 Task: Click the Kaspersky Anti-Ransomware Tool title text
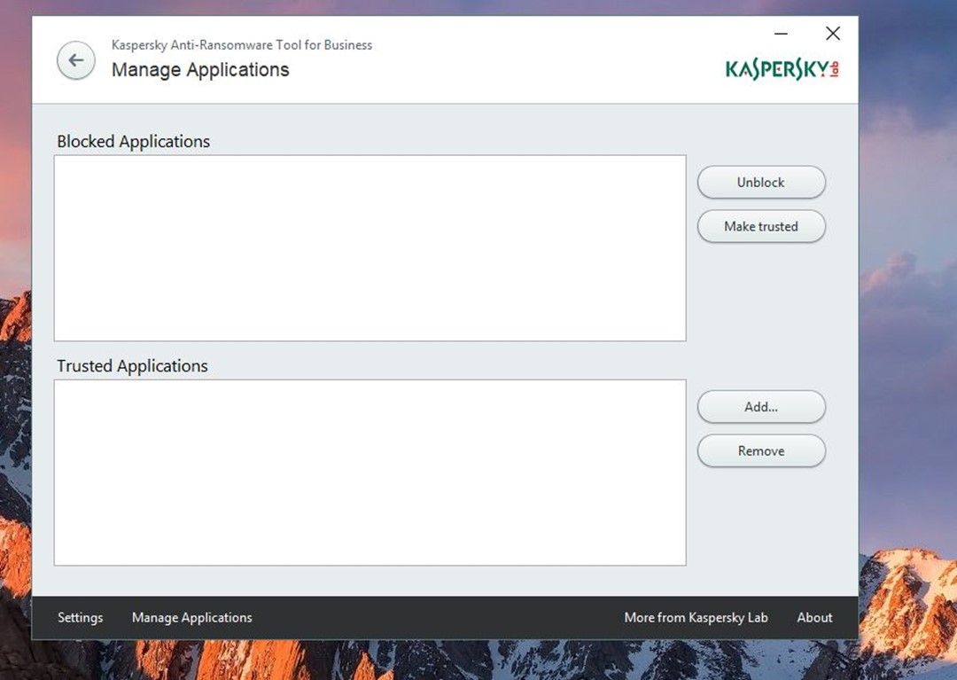point(242,45)
